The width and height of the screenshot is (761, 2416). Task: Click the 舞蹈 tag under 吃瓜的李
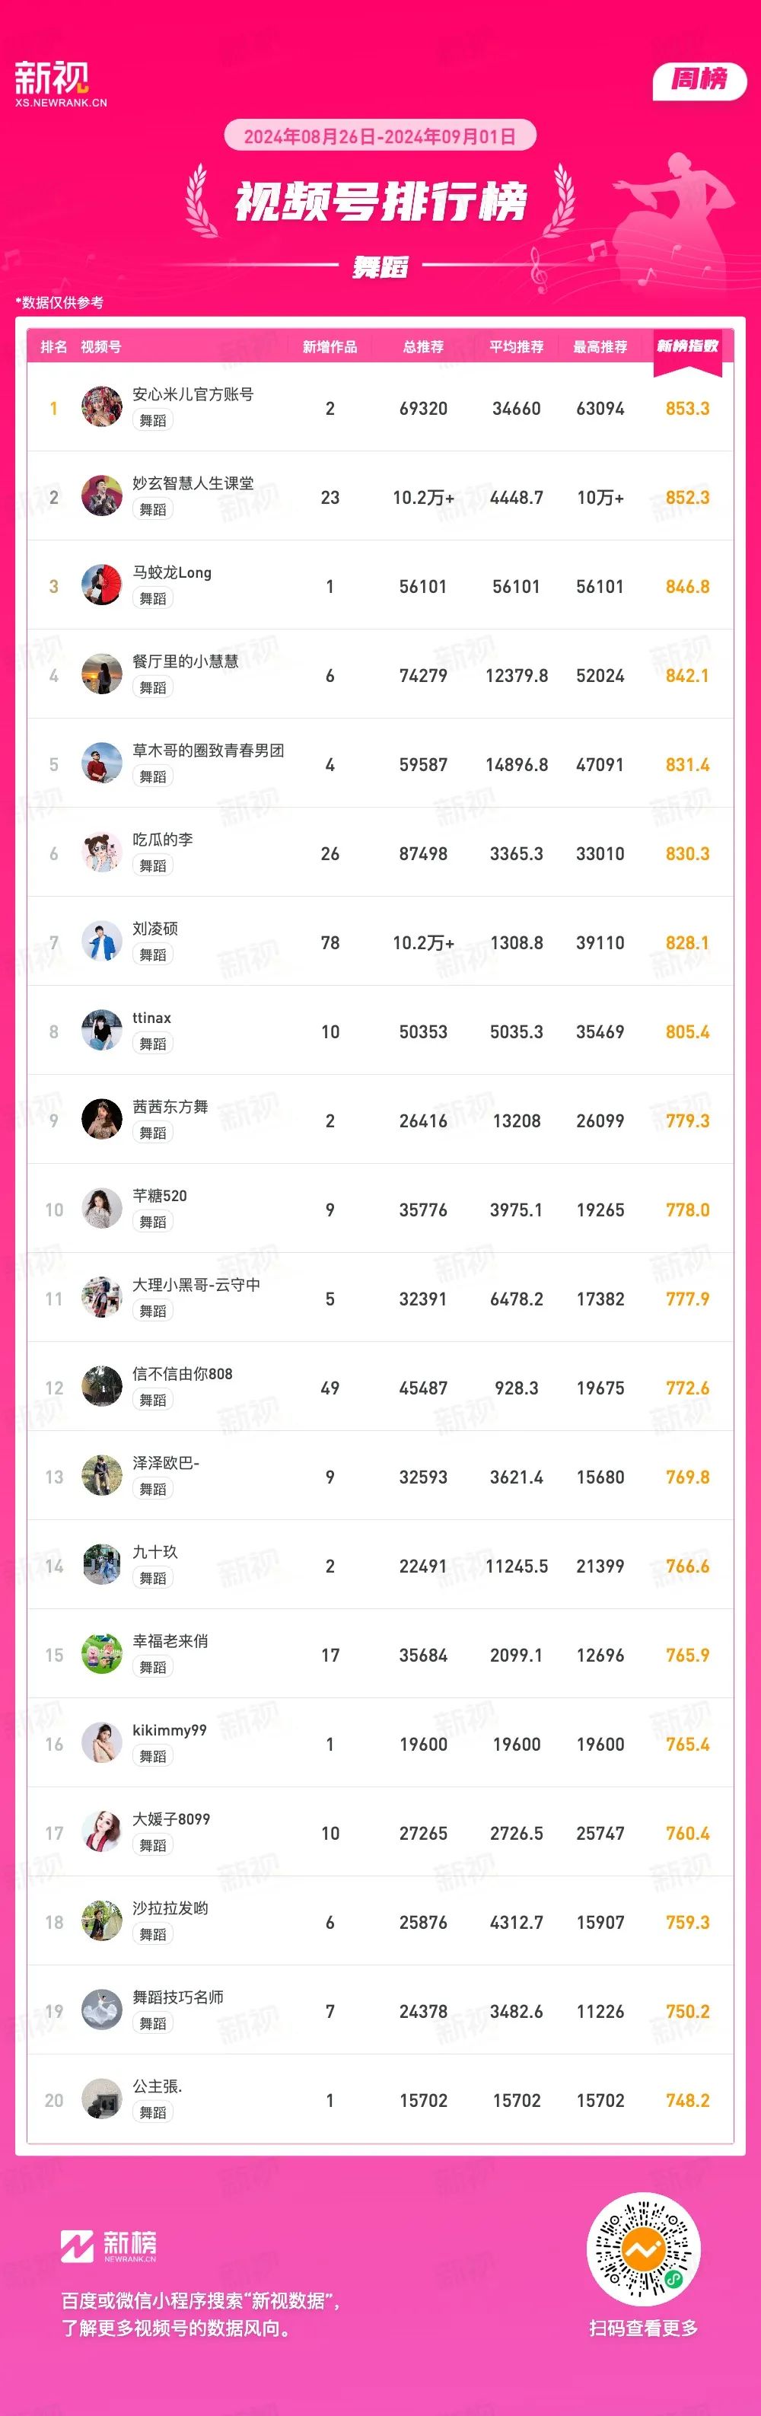(153, 865)
